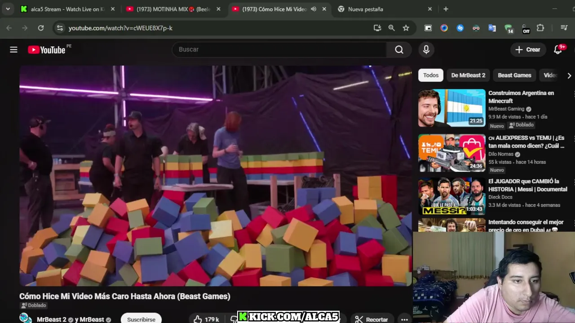Open the Messi Documental thumbnail
The image size is (575, 323).
[x=452, y=196]
